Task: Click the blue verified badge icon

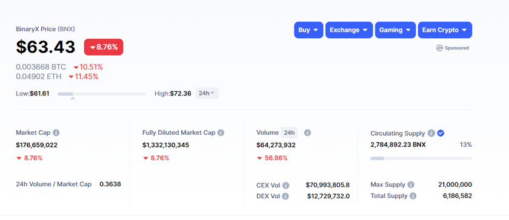Action: 441,133
